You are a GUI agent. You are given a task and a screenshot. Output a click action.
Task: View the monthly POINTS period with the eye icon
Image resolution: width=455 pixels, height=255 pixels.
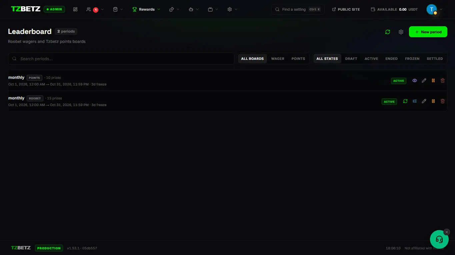point(415,80)
